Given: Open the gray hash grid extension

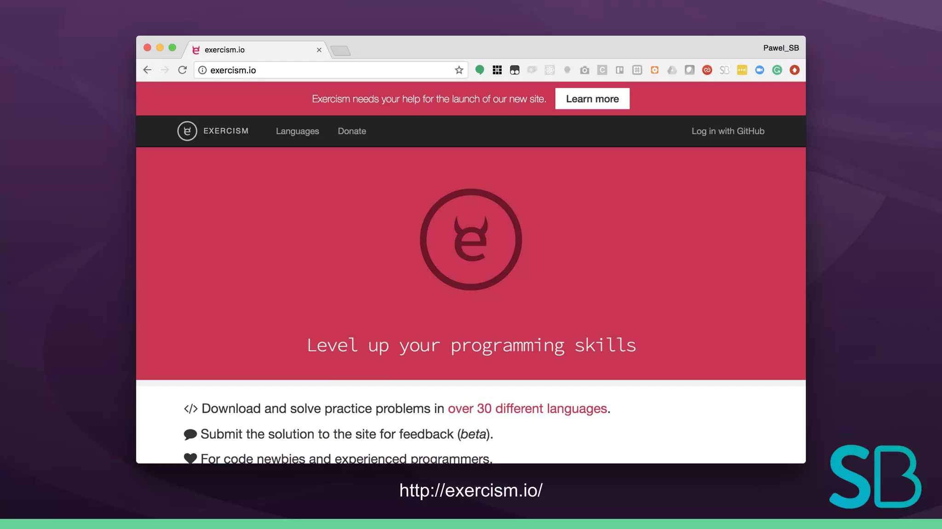Looking at the screenshot, I should pos(637,70).
